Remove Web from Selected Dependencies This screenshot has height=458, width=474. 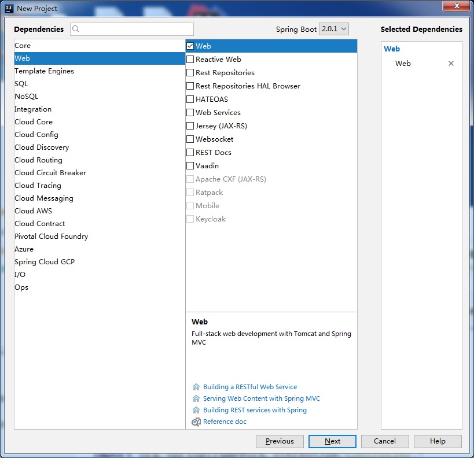451,64
